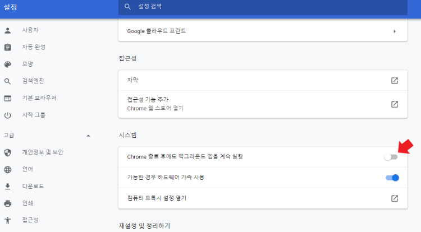Click the globe icon for 언어
The width and height of the screenshot is (421, 232).
click(8, 169)
